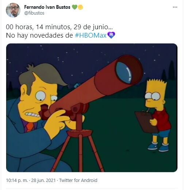Click the purple HBO Max heart hashflag

[x=111, y=35]
